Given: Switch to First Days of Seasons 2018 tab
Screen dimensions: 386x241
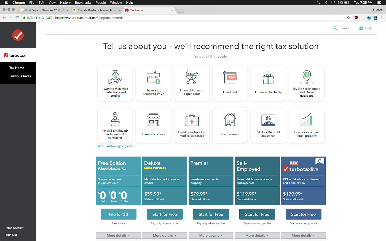Looking at the screenshot, I should point(44,10).
